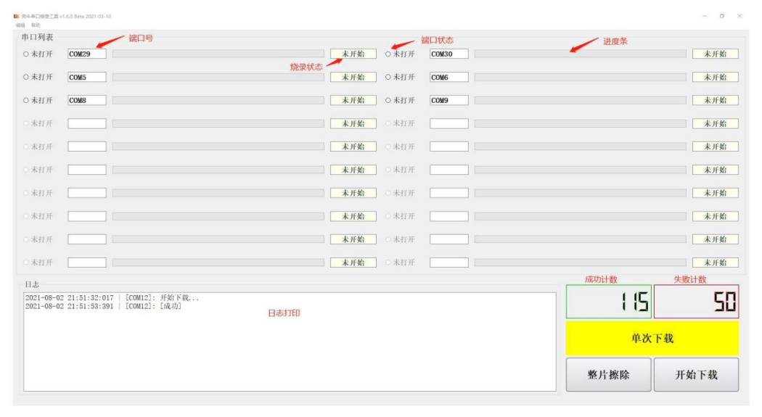This screenshot has height=417, width=762.
Task: Click the 未开始 status button for COM29
Action: (353, 54)
